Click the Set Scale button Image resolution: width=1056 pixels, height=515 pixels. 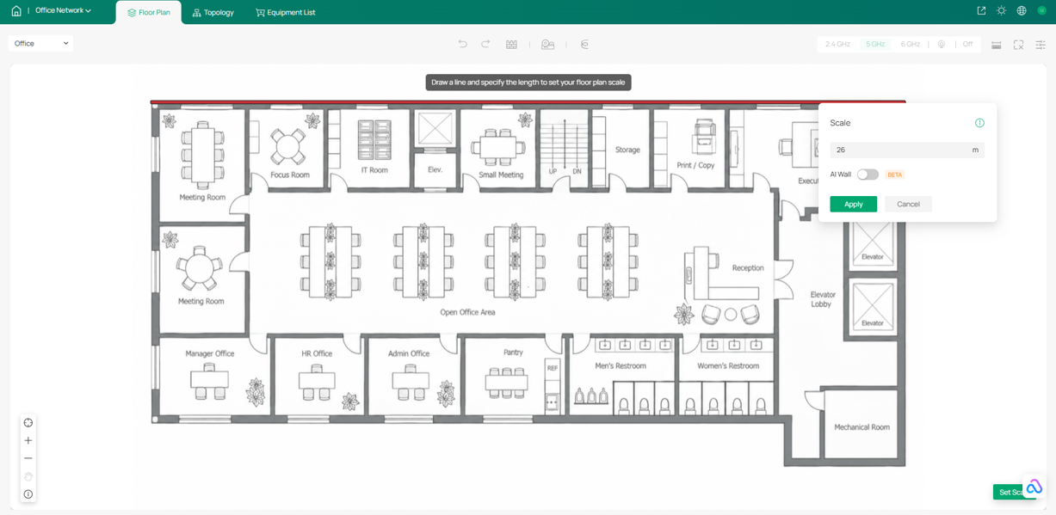1014,492
